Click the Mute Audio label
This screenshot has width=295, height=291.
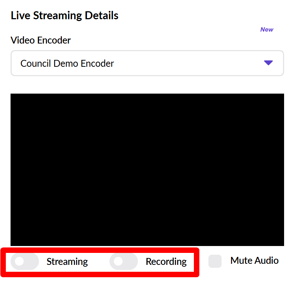tap(254, 261)
